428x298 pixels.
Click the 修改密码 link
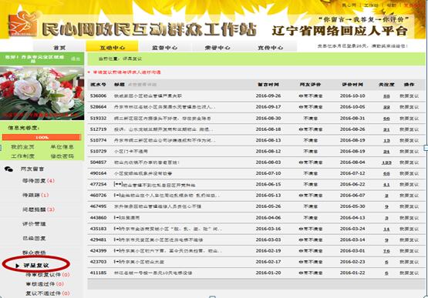pyautogui.click(x=62, y=156)
